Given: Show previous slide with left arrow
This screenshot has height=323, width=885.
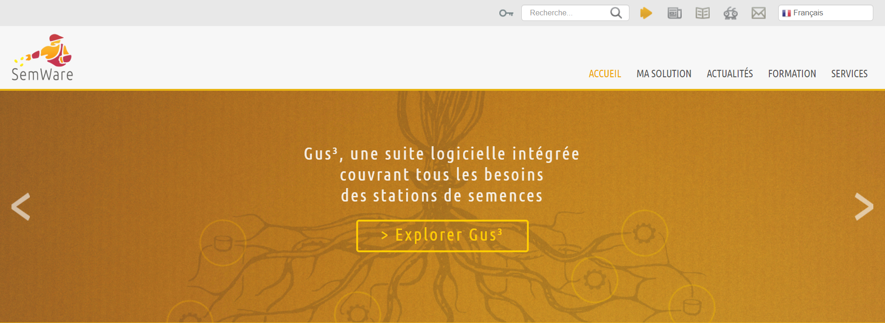Looking at the screenshot, I should (x=21, y=206).
